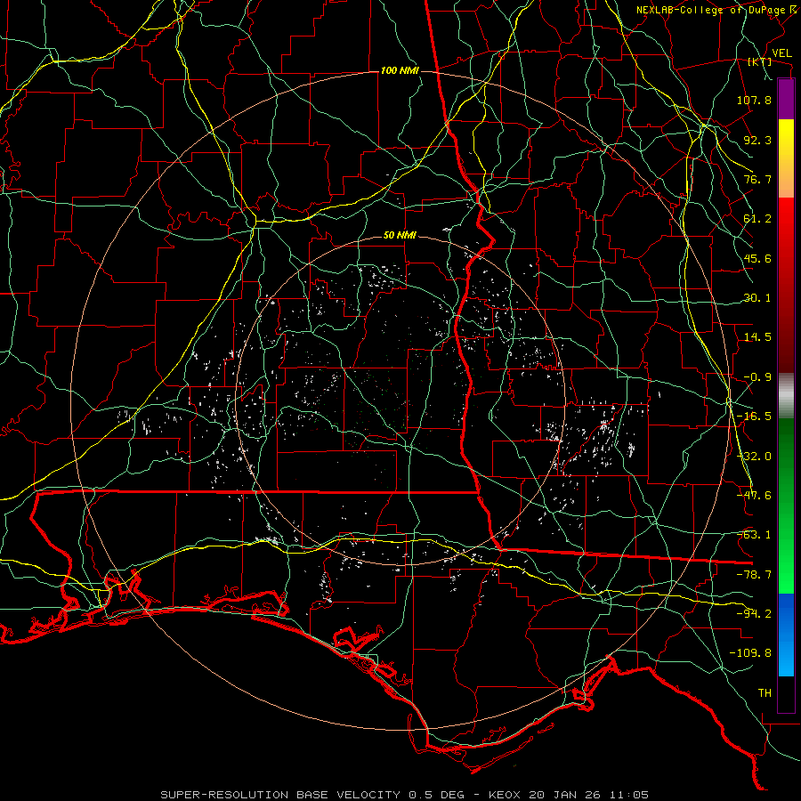Click the 76.7 legend value
Screen dimensions: 801x801
pos(757,179)
